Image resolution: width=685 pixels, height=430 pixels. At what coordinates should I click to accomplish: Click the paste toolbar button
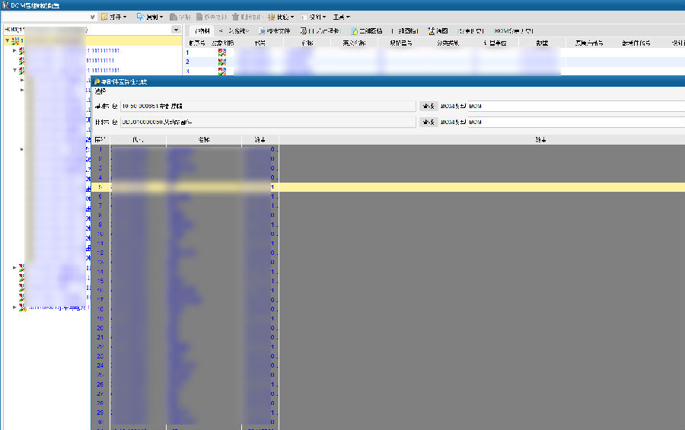(x=180, y=17)
